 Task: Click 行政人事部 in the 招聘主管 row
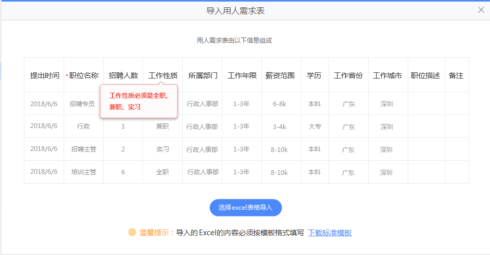tap(202, 149)
